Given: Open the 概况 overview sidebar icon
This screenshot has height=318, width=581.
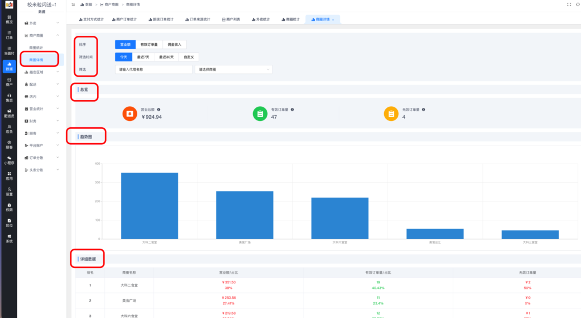Looking at the screenshot, I should coord(9,19).
